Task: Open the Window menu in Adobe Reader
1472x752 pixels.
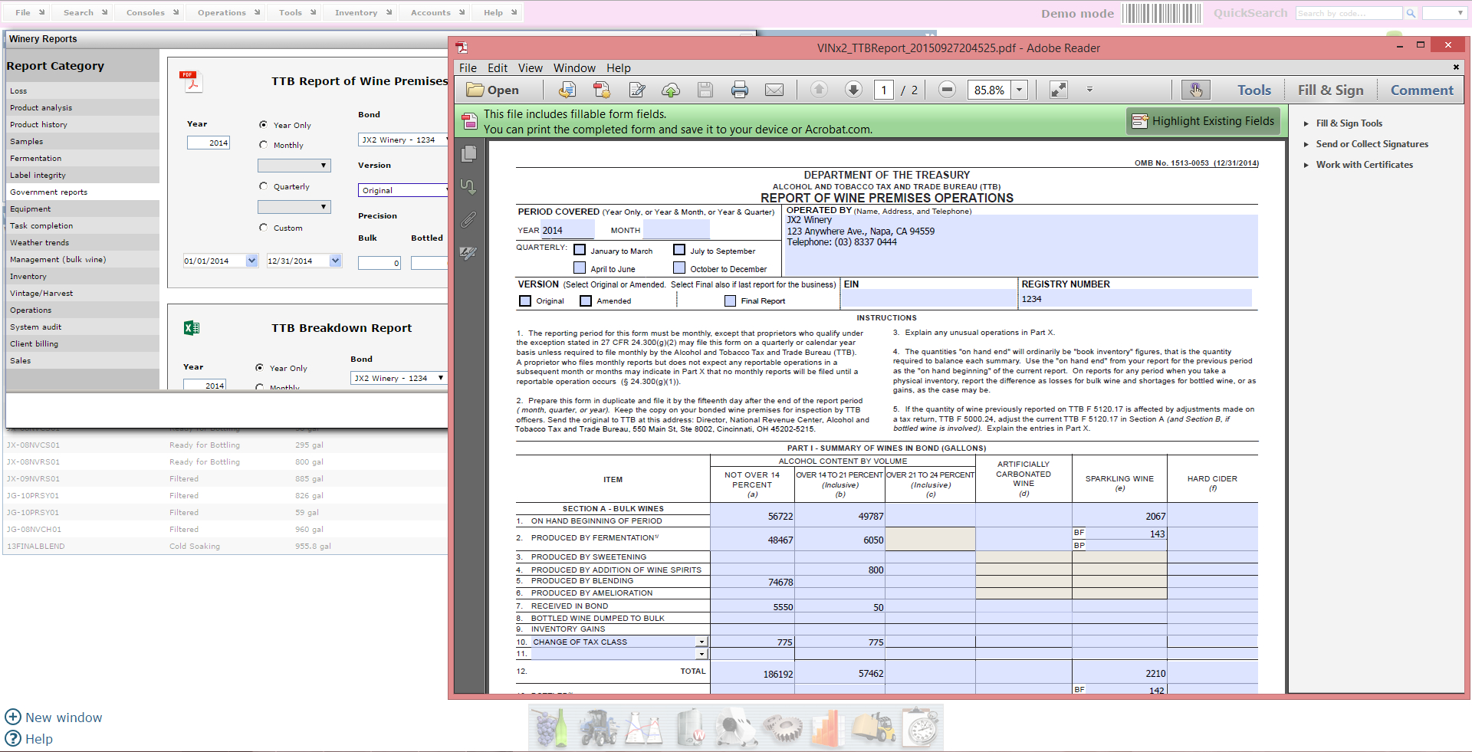Action: (x=574, y=68)
